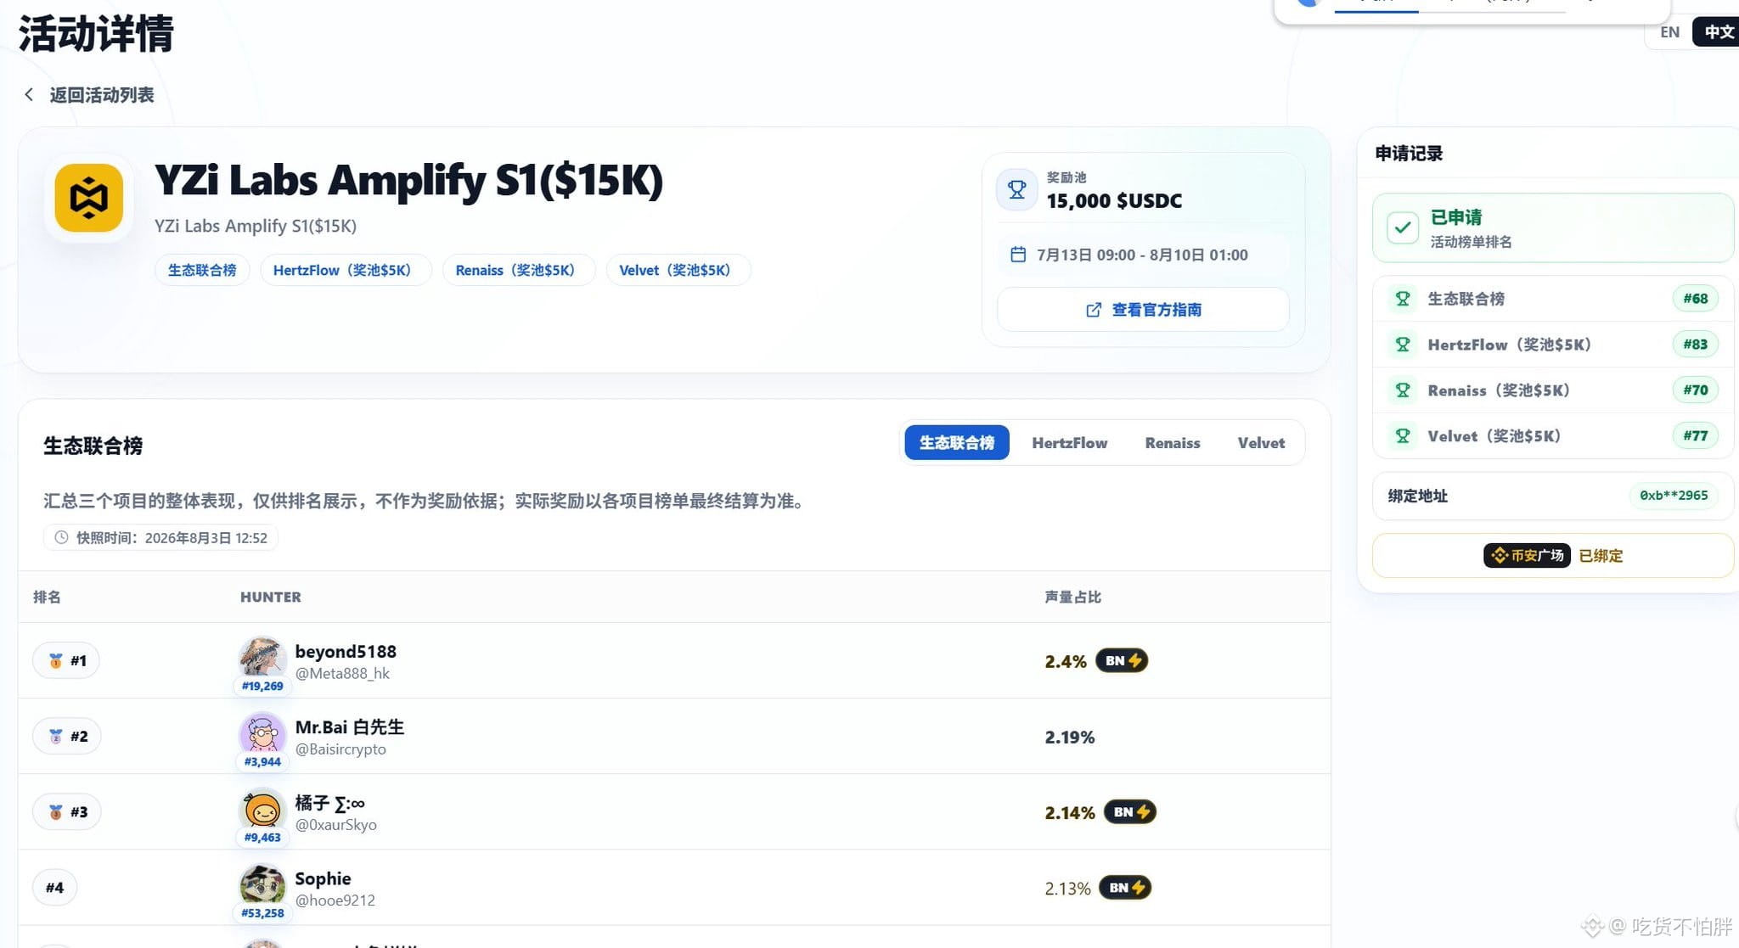Open Sophie's avatar
This screenshot has width=1739, height=948.
(x=262, y=883)
